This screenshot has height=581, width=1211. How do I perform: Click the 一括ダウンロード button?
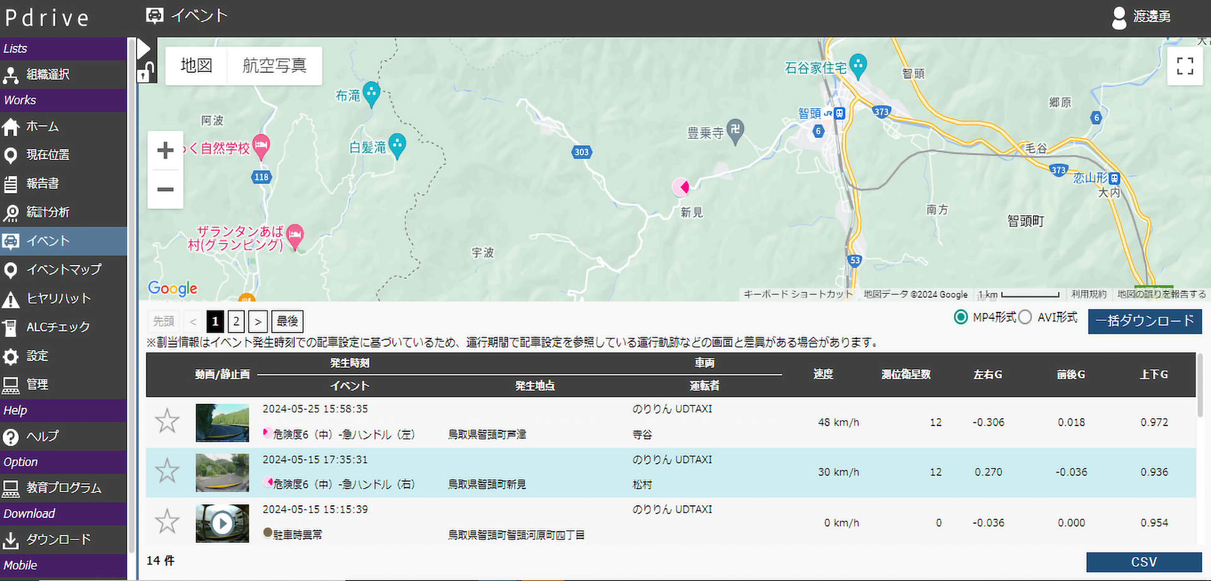click(x=1144, y=321)
